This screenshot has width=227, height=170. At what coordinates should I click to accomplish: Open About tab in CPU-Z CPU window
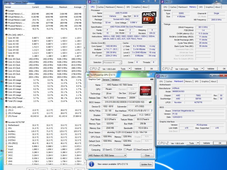tap(145, 7)
